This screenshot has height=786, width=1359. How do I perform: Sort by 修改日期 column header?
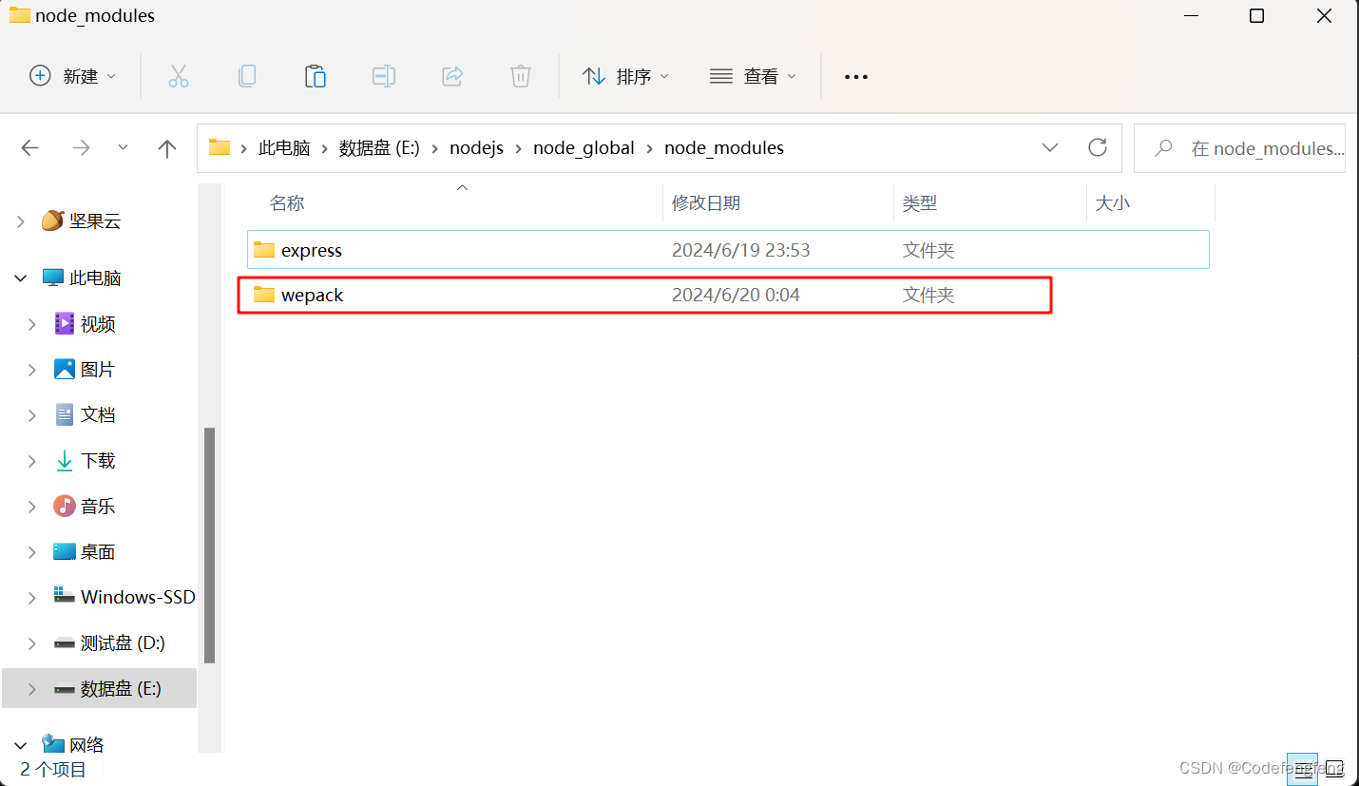click(706, 202)
